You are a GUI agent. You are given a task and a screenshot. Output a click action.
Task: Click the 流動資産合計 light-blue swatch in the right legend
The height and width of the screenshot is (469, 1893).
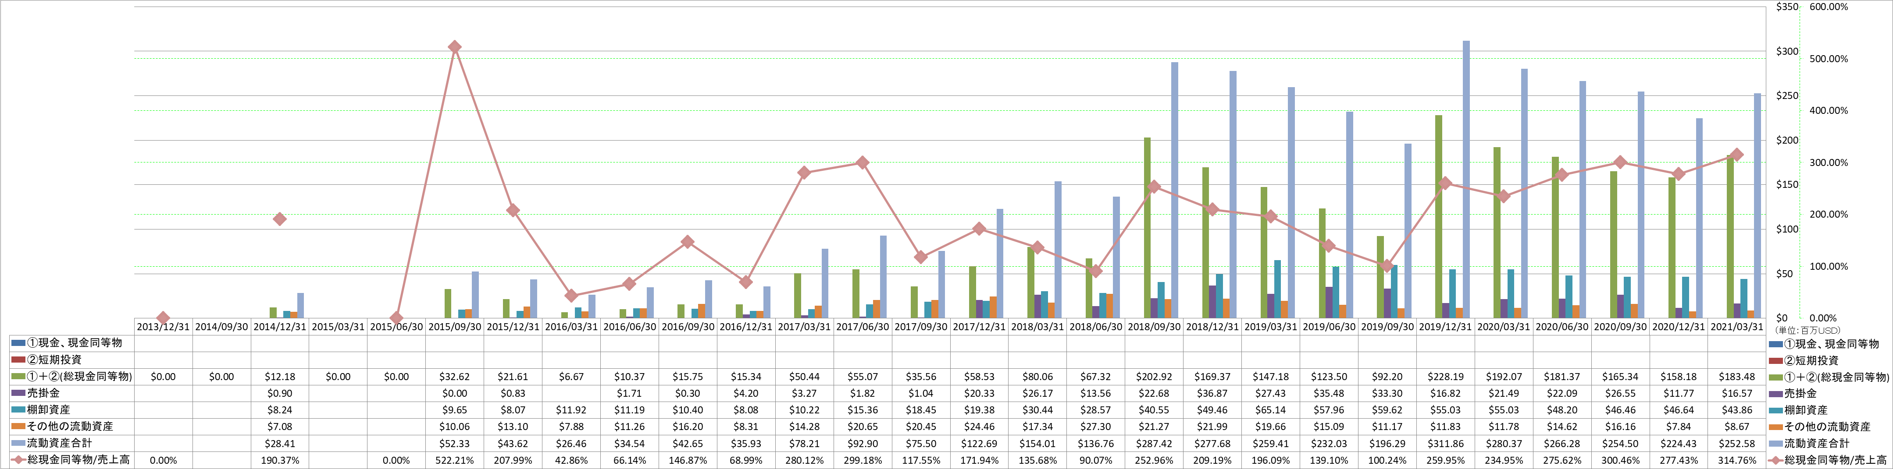pos(1775,443)
